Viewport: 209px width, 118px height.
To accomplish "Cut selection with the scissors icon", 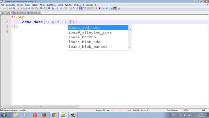I will (x=29, y=8).
